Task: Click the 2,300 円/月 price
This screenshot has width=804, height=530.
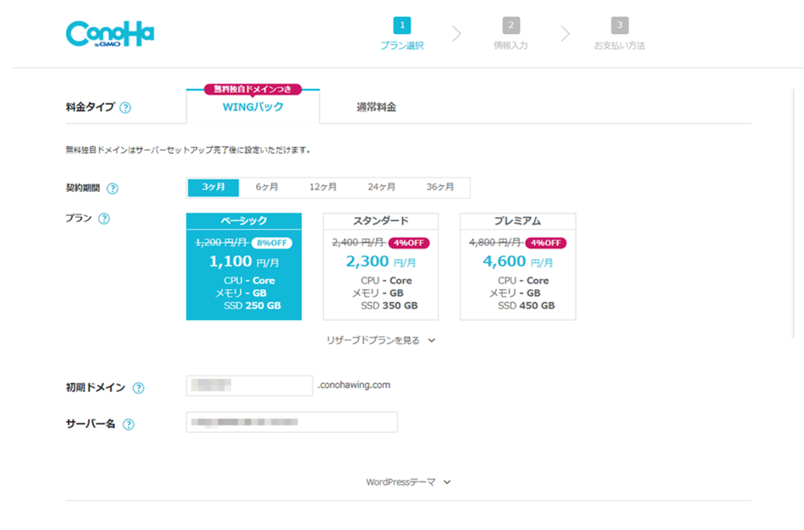Action: tap(381, 262)
